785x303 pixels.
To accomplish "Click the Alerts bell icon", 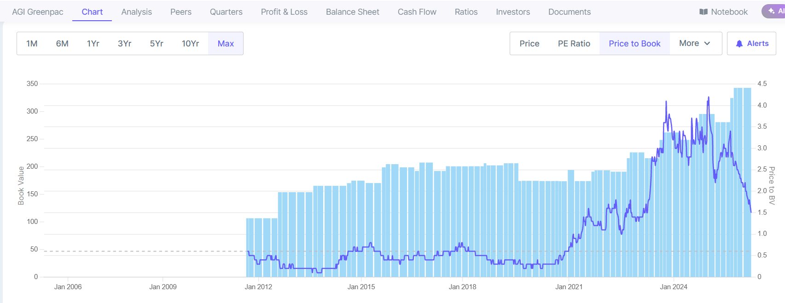I will pos(739,44).
